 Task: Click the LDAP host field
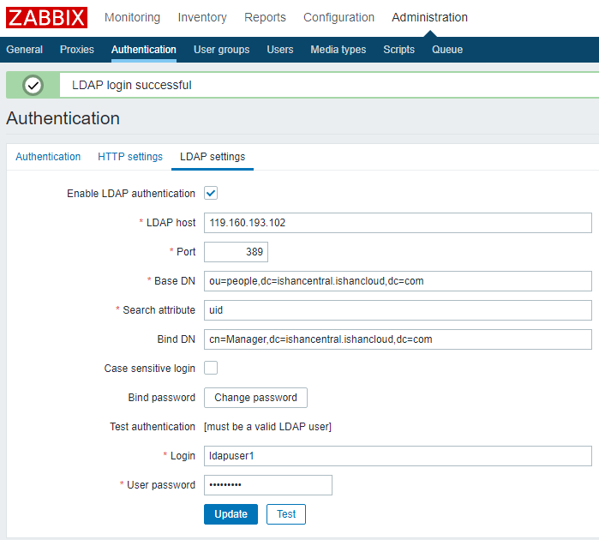[398, 223]
